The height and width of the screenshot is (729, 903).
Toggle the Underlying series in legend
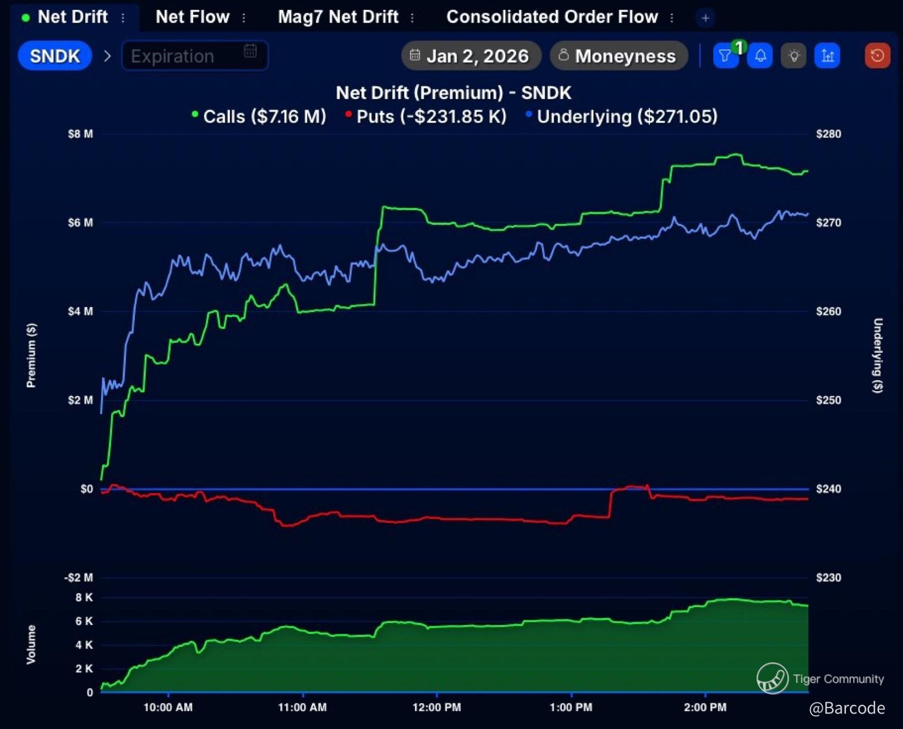(622, 117)
